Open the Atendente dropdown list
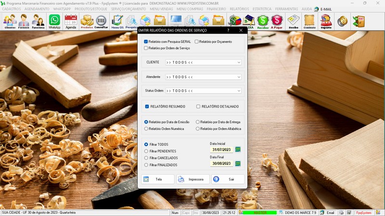 239,77
